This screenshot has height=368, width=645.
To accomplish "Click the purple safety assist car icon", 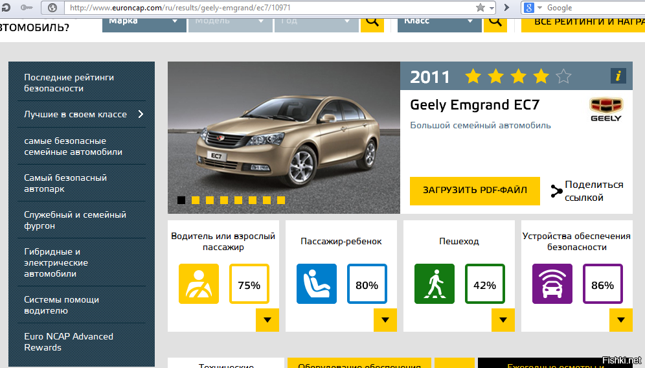I will point(552,284).
